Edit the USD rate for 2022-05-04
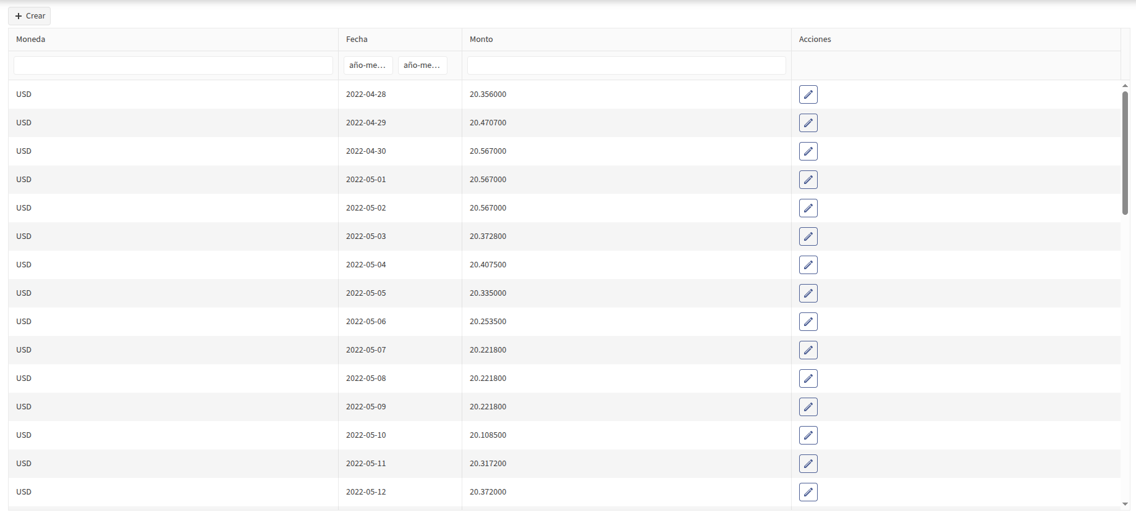Image resolution: width=1136 pixels, height=518 pixels. pos(808,265)
